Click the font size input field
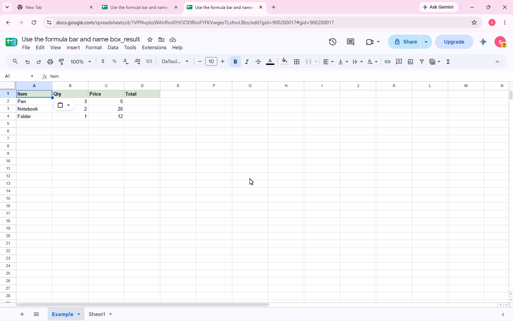This screenshot has height=321, width=513. tap(211, 61)
